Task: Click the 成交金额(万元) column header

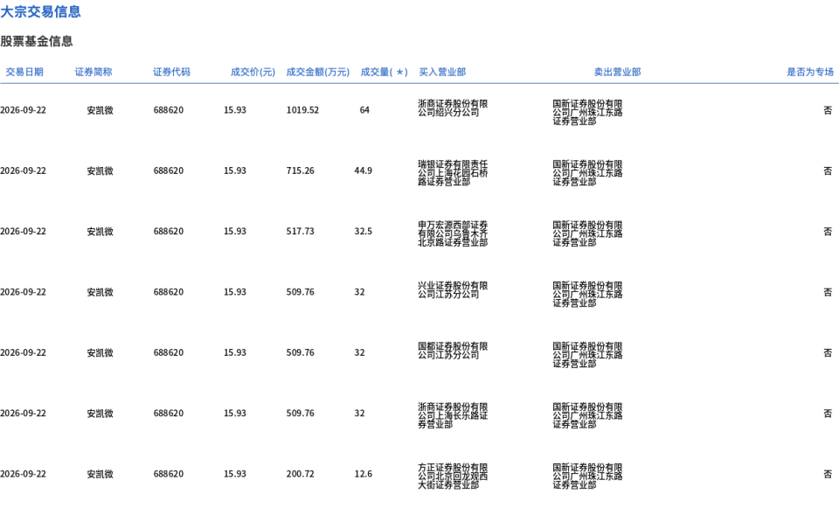Action: coord(317,72)
